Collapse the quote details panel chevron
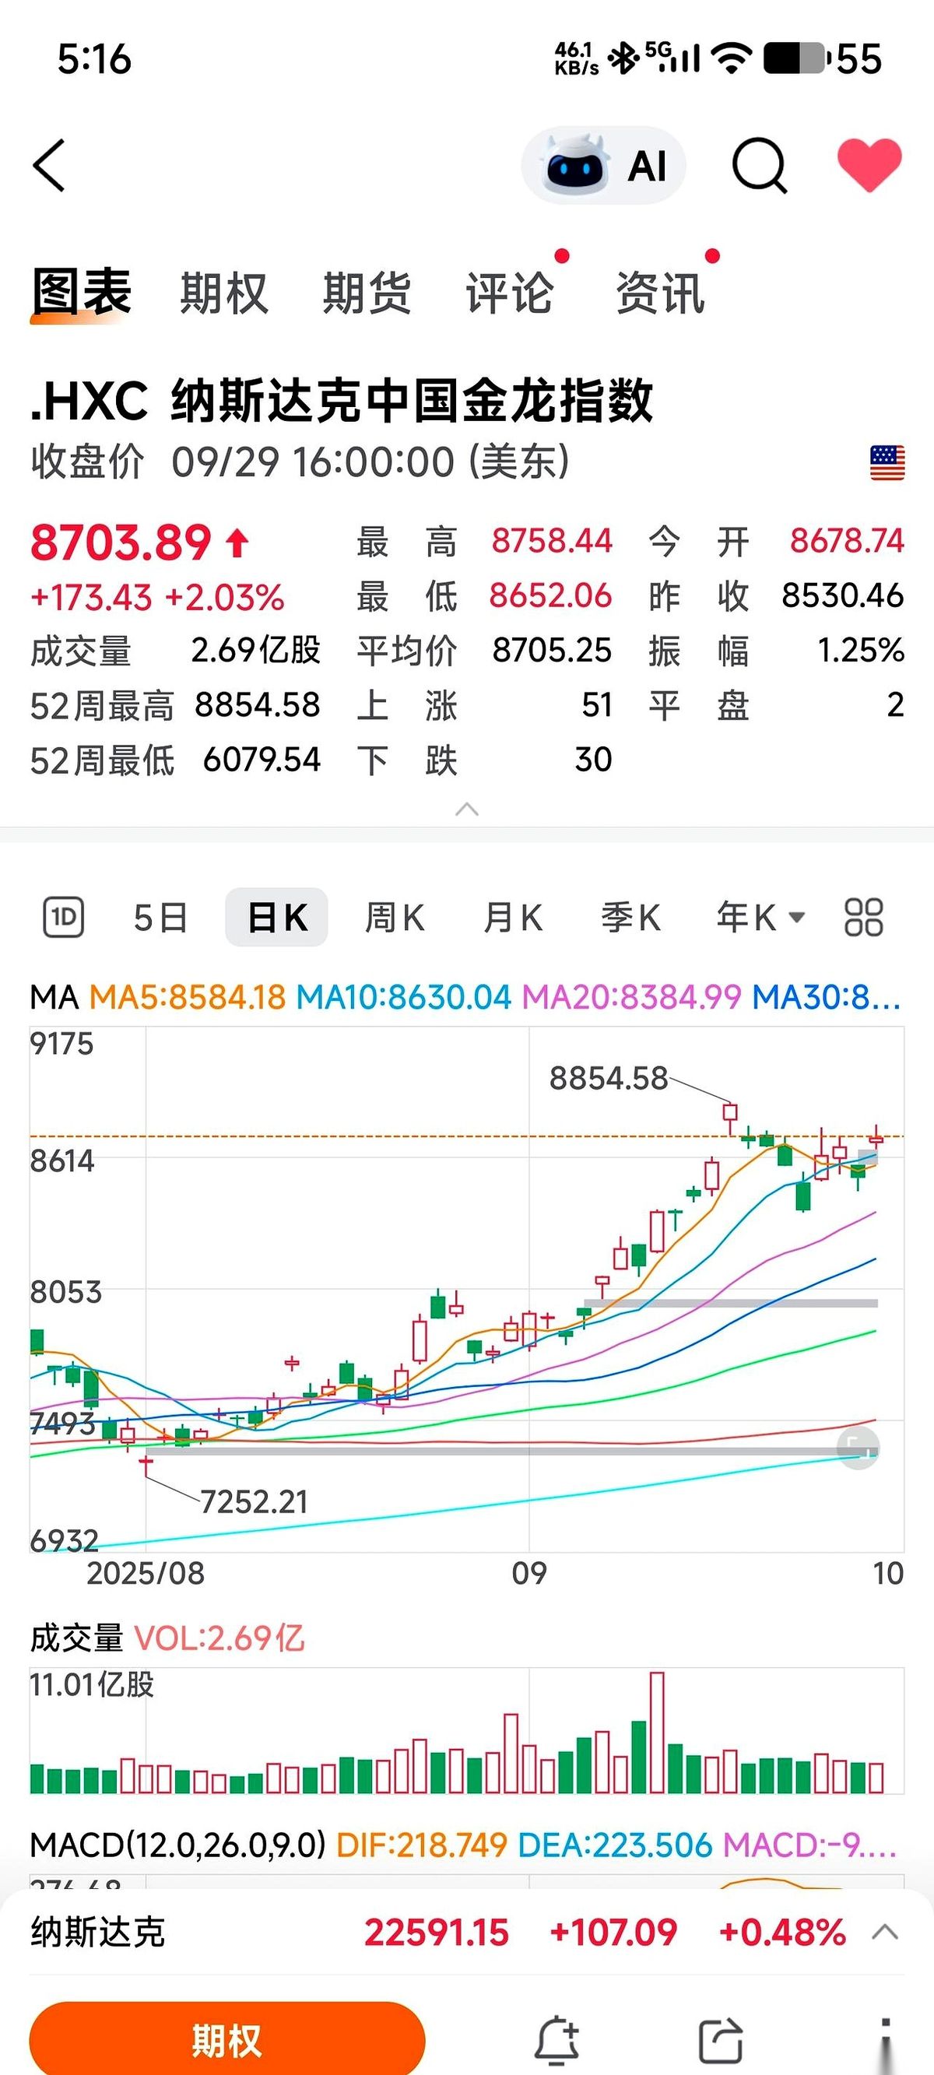Viewport: 934px width, 2075px height. [x=466, y=809]
